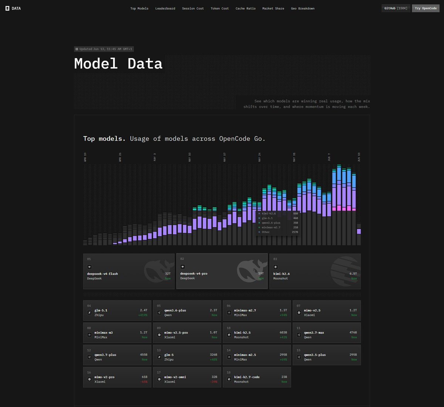
Task: Click the '23B' value on kimi-k2.7-code card
Action: (284, 377)
